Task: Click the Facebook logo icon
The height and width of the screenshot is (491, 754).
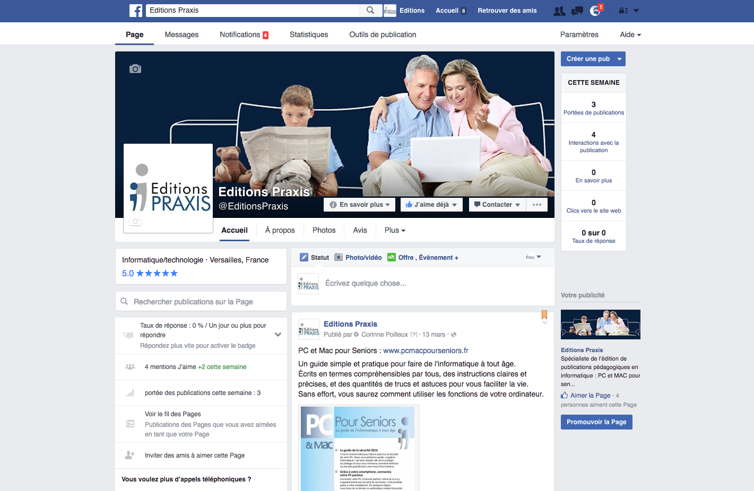Action: click(x=136, y=11)
